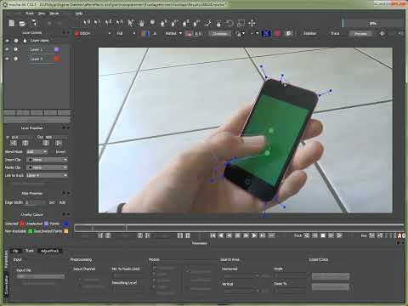The height and width of the screenshot is (306, 408).
Task: Select the Scale tool
Action: [241, 23]
